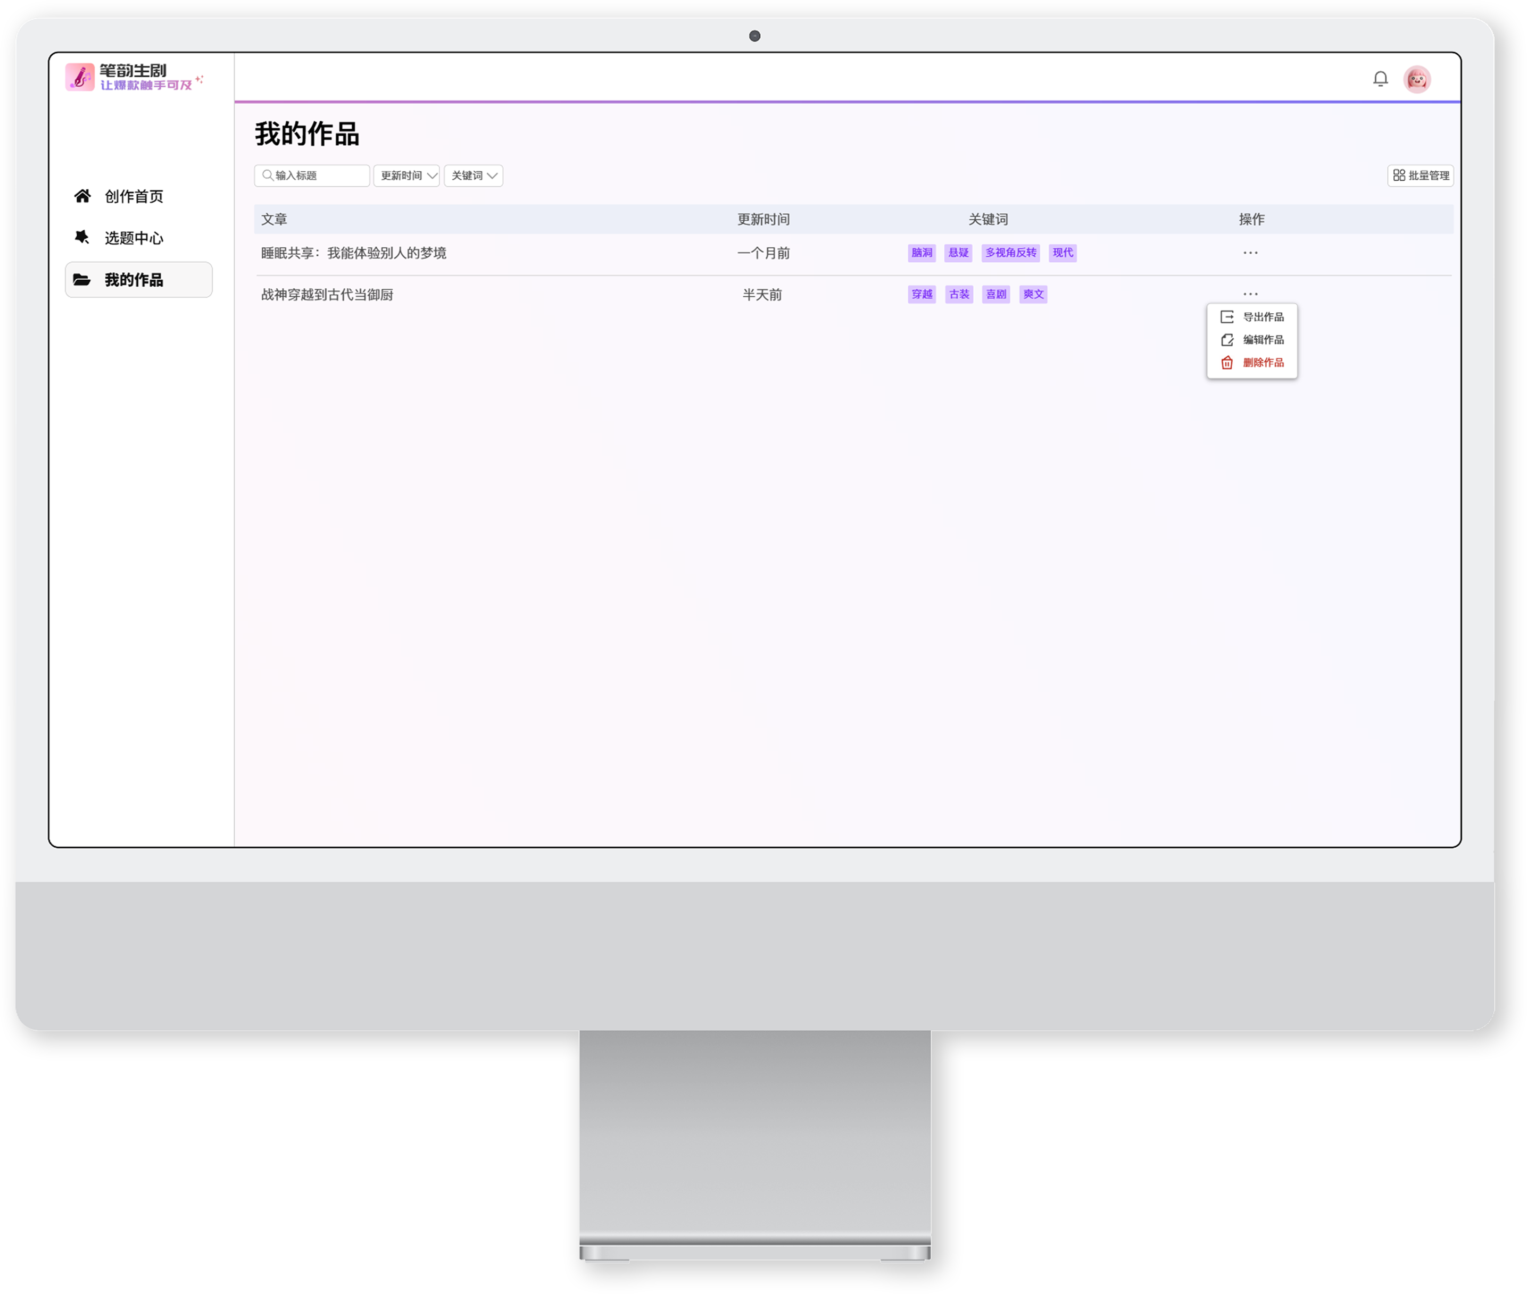This screenshot has width=1527, height=1294.
Task: Choose 编辑作品 in the popup menu
Action: click(1251, 340)
